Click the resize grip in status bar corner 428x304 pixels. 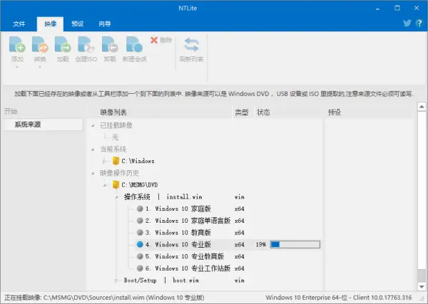(x=422, y=298)
